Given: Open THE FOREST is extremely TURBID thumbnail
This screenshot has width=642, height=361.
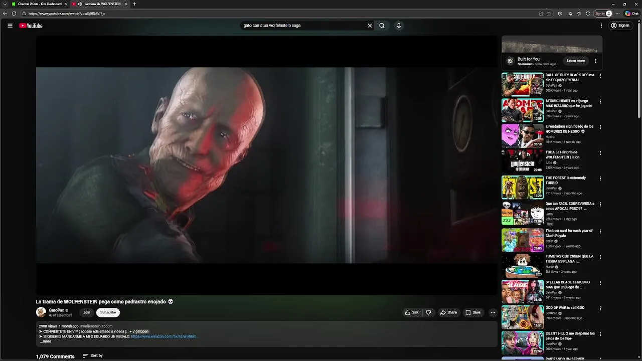Looking at the screenshot, I should pyautogui.click(x=522, y=187).
